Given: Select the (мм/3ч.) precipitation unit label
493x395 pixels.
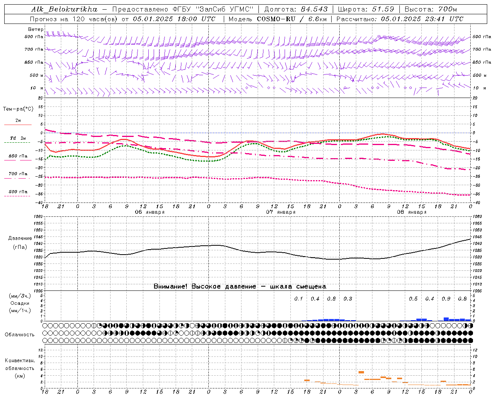Looking at the screenshot, I should (x=20, y=296).
